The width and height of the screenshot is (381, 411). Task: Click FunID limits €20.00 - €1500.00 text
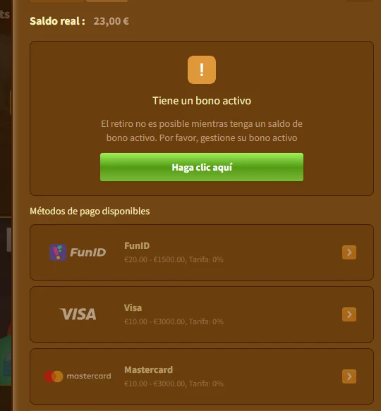pyautogui.click(x=155, y=259)
